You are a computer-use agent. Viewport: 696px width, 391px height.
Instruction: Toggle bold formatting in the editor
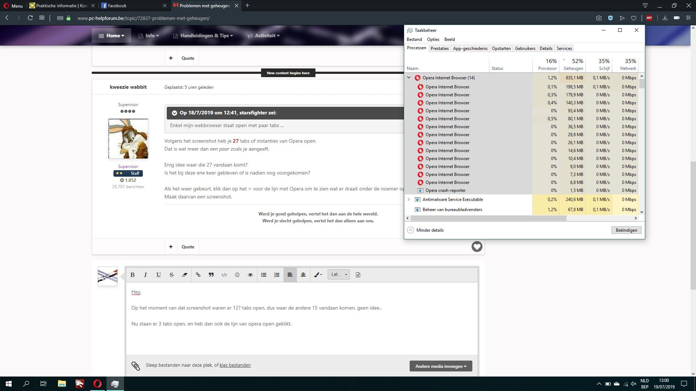pos(132,275)
